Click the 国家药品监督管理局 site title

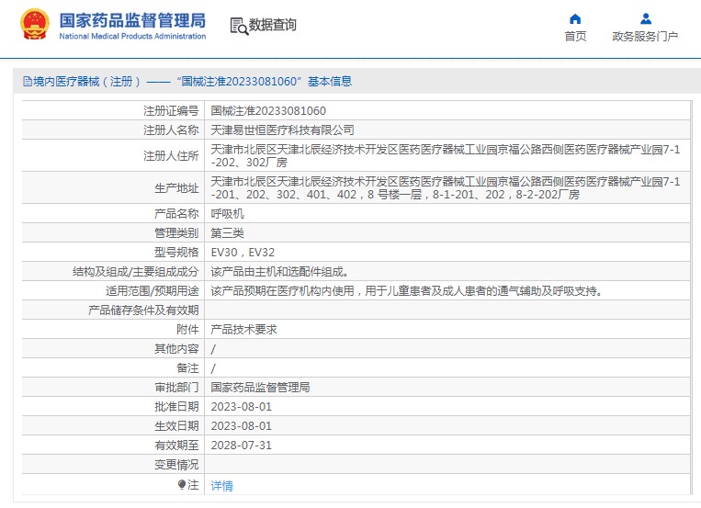(132, 20)
